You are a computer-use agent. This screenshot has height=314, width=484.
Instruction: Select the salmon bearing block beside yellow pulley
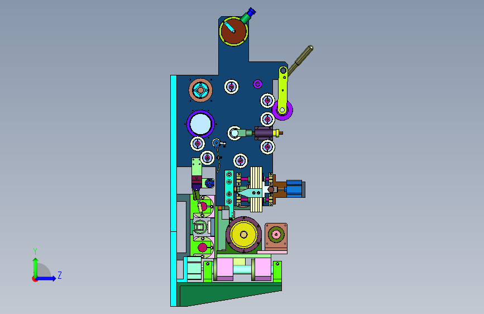276,236
